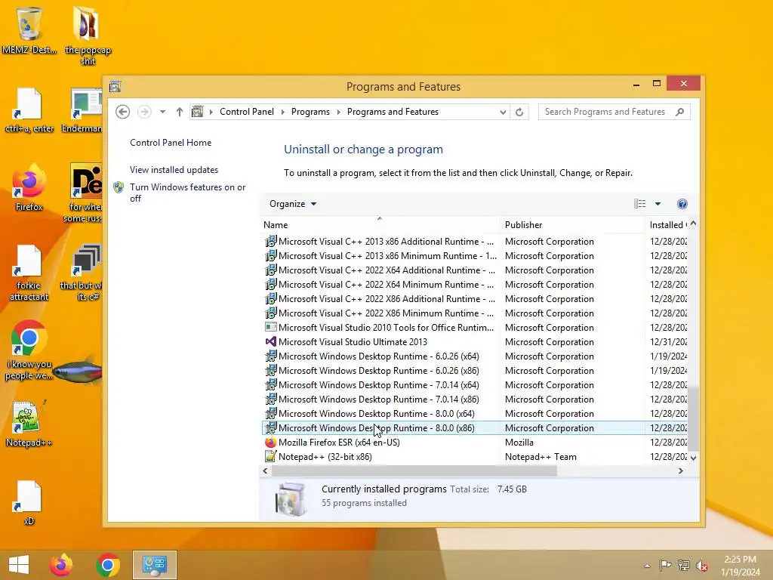Select the popcap folder on desktop
Image resolution: width=773 pixels, height=580 pixels.
tap(88, 35)
